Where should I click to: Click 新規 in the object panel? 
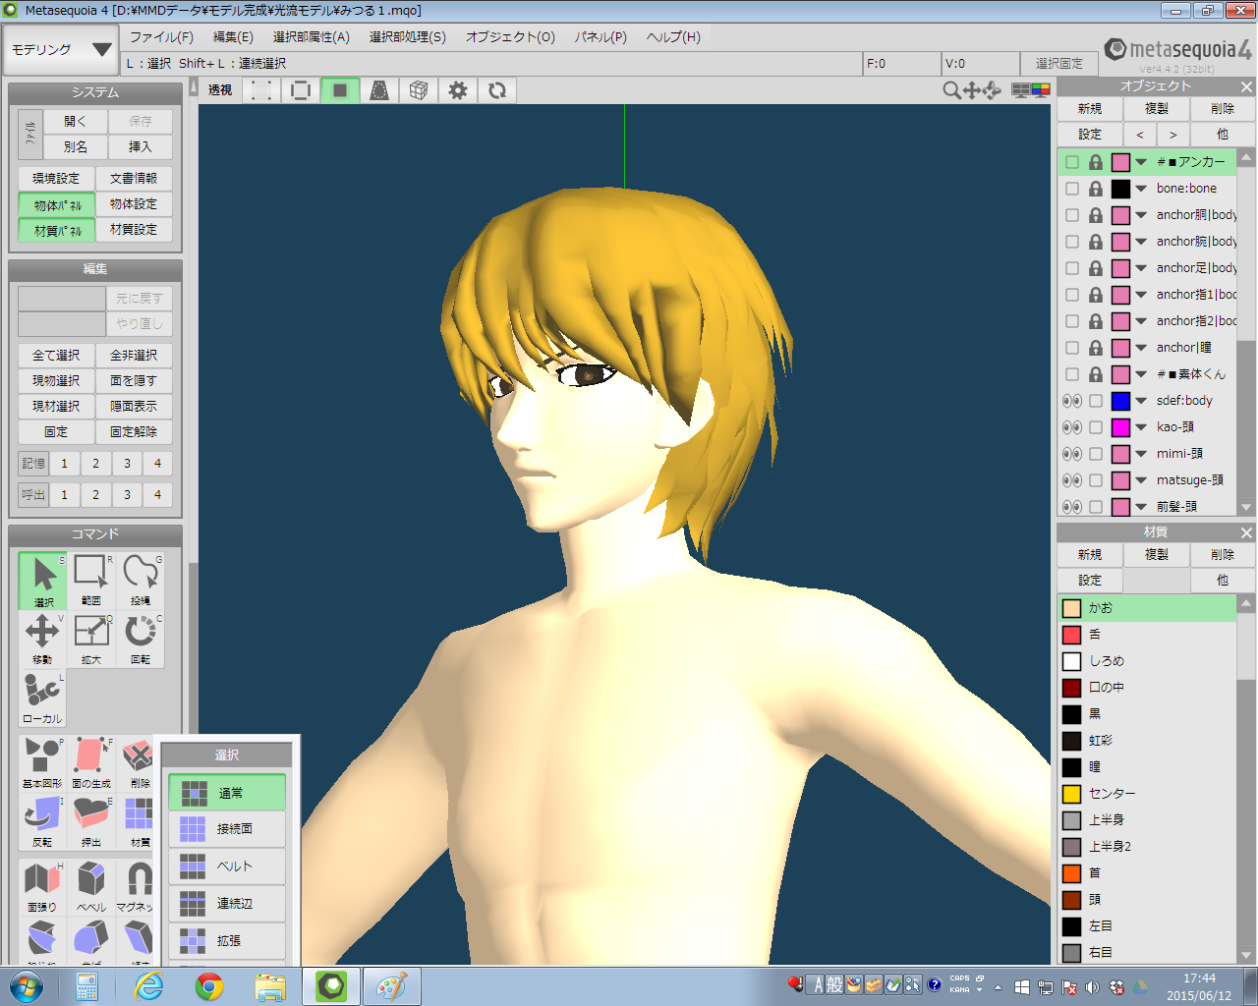click(1090, 109)
